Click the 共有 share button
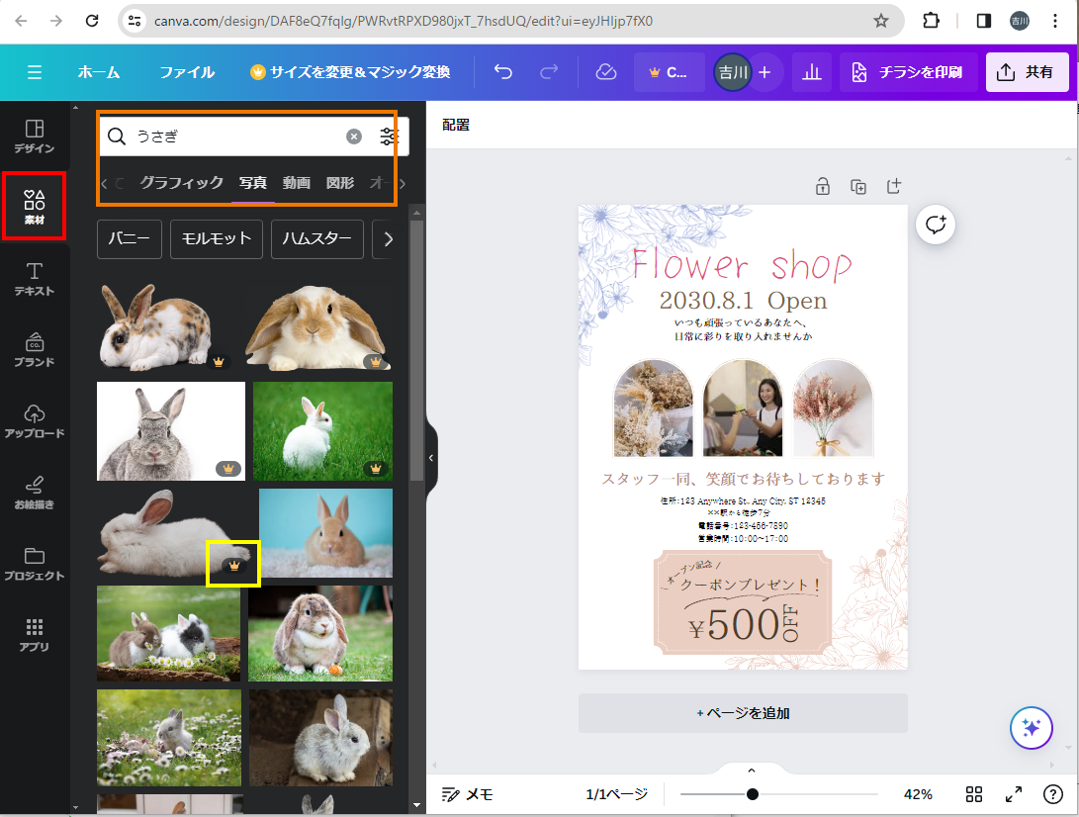This screenshot has height=817, width=1079. click(1027, 72)
